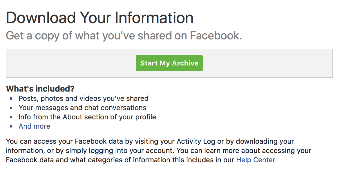Viewport: 344px width, 175px height.
Task: Click the bullet beside Info from About
Action: click(x=11, y=117)
